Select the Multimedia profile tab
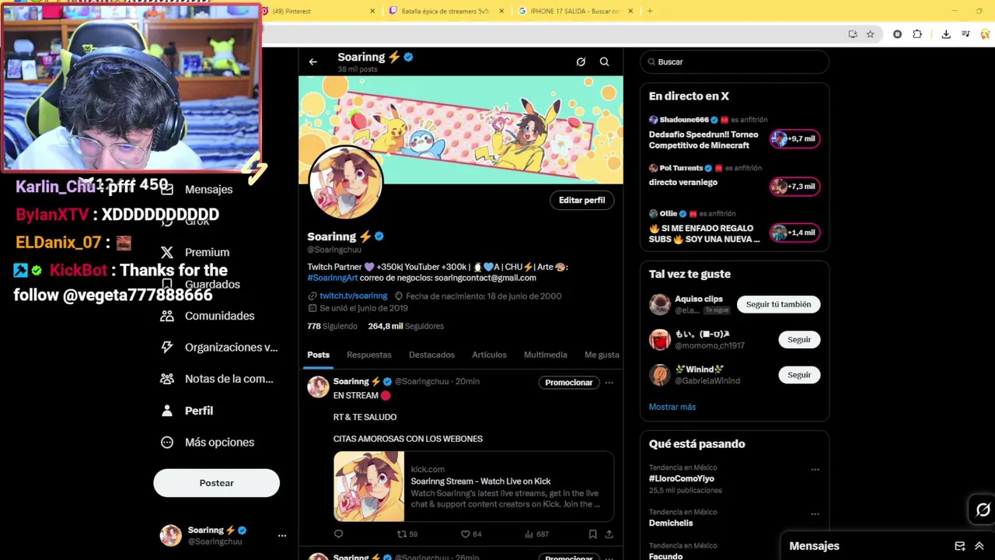This screenshot has height=560, width=995. pyautogui.click(x=545, y=355)
